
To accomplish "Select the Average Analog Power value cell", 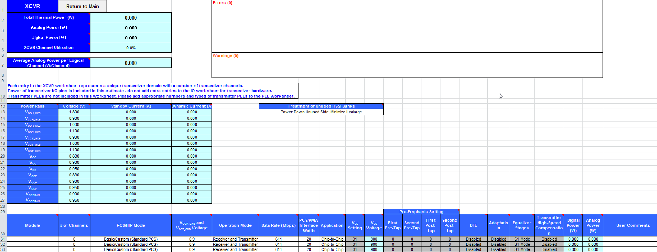I will (131, 63).
